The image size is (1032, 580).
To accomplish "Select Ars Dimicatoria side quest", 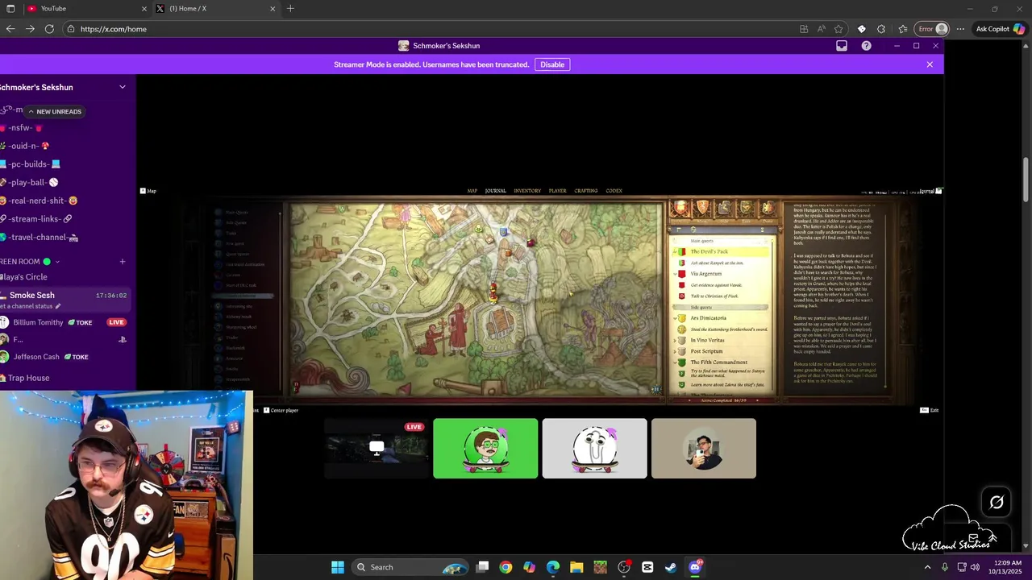I will [708, 318].
